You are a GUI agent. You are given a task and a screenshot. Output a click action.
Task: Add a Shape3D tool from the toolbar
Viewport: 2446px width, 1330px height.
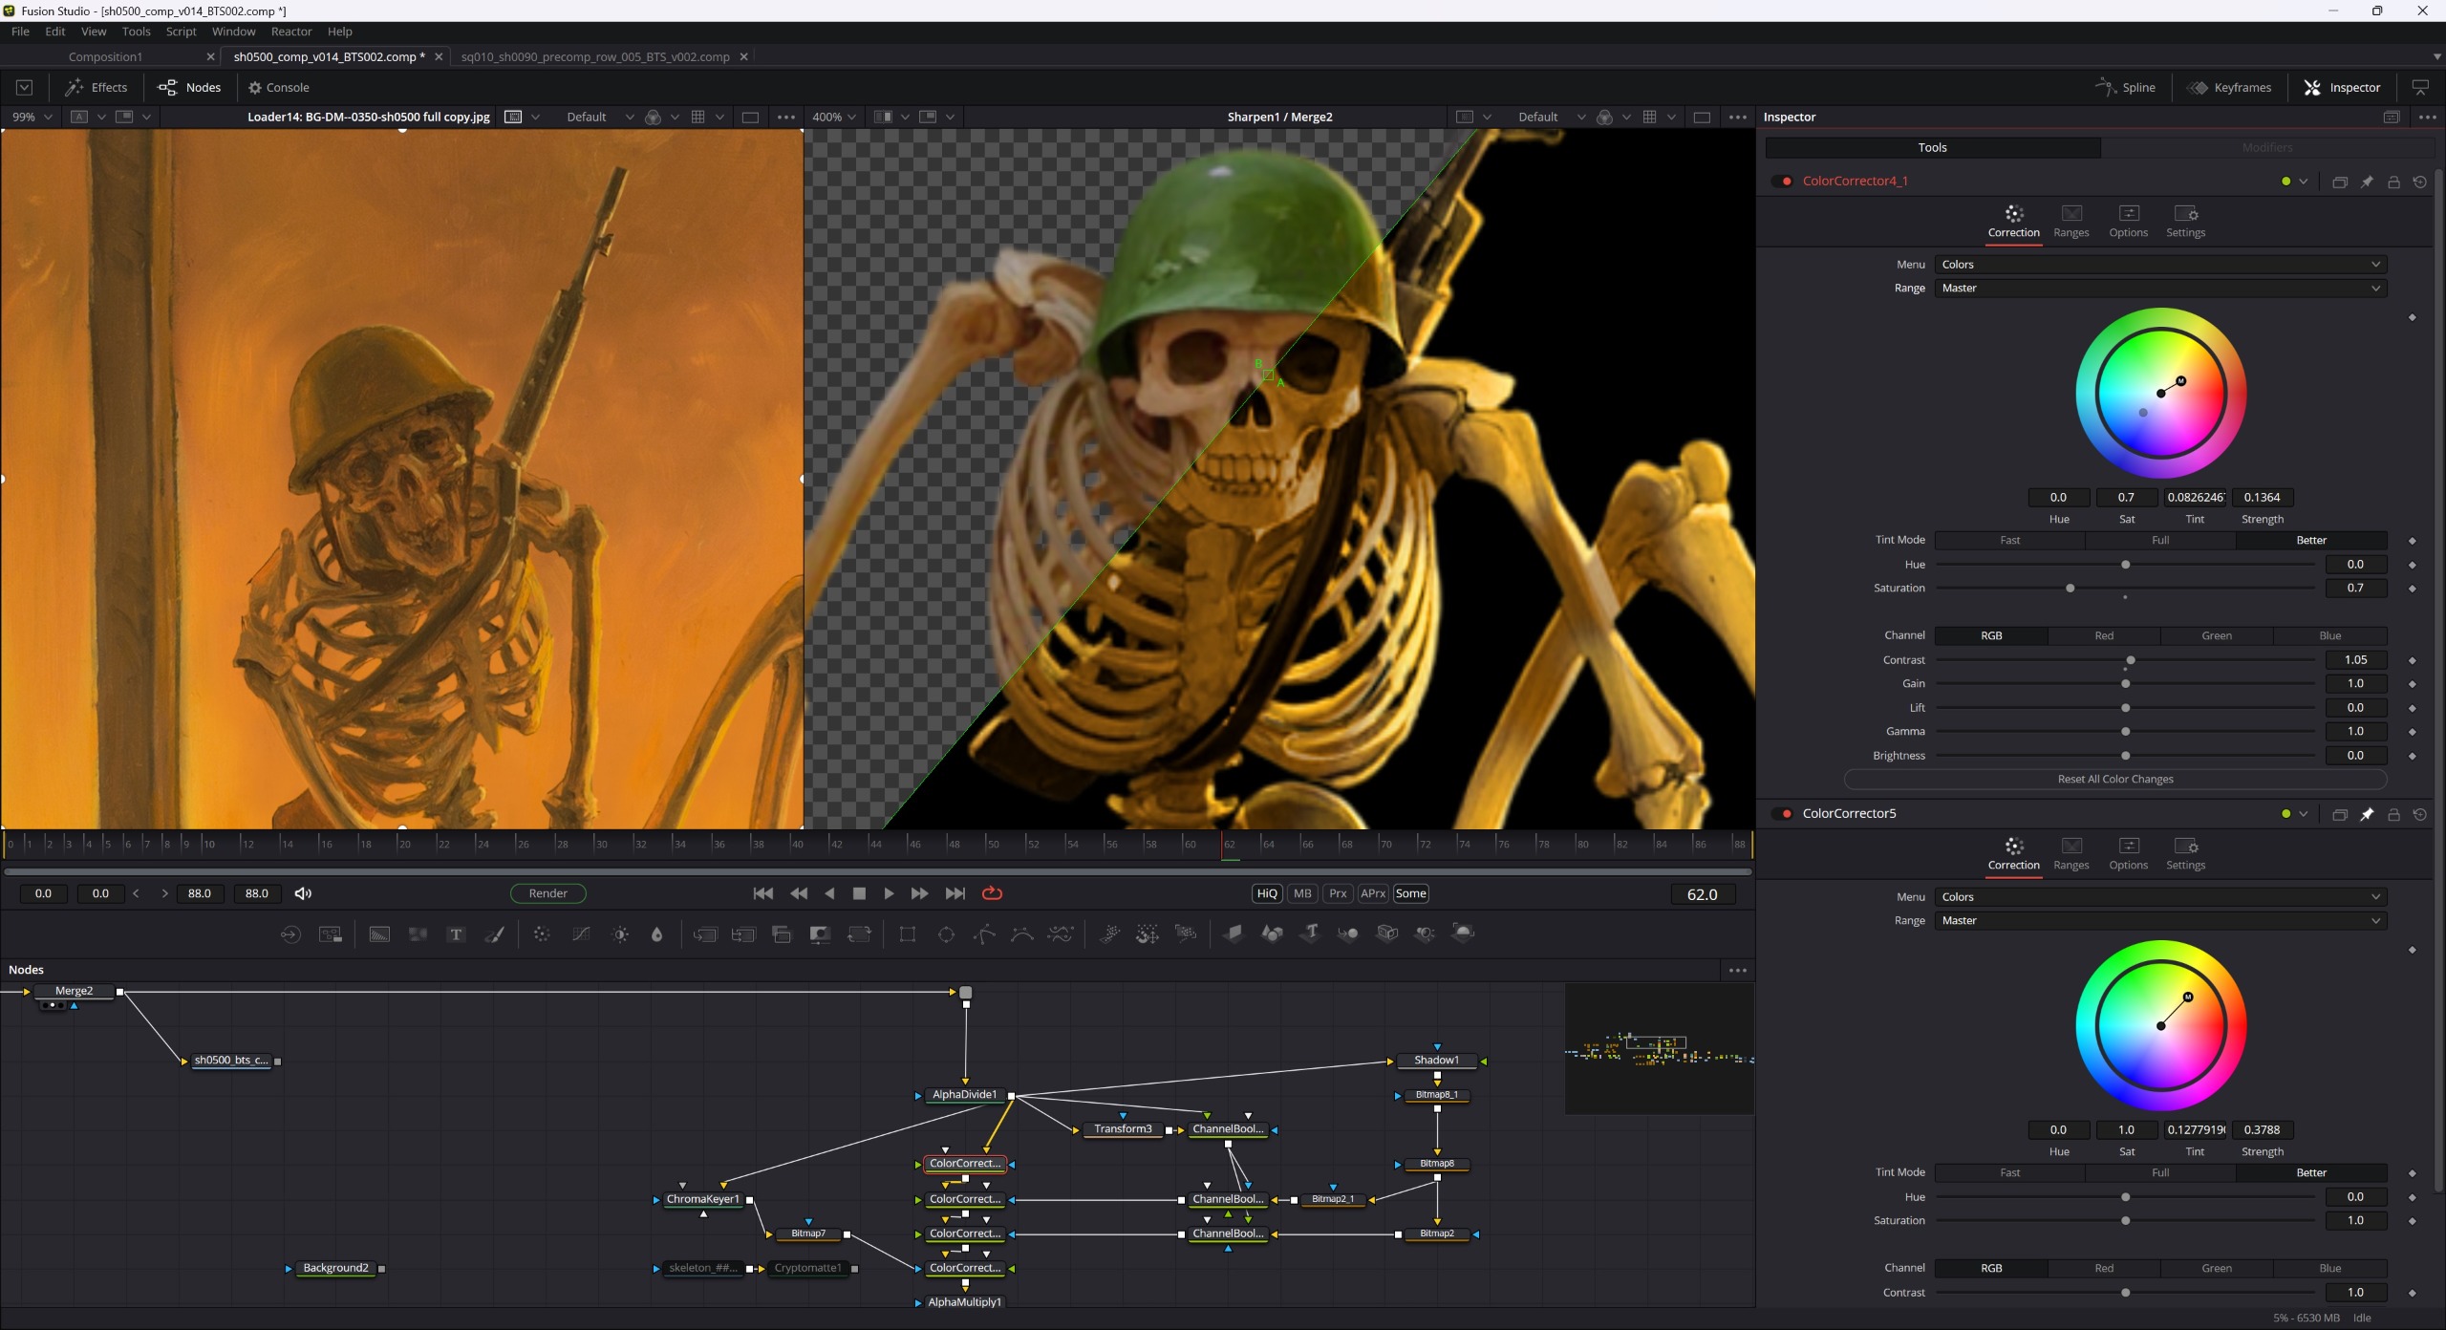(x=1272, y=934)
